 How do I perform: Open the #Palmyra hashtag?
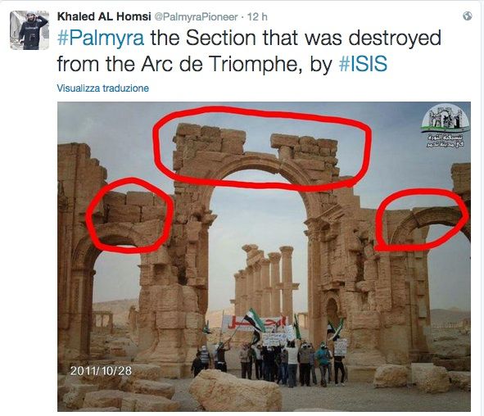click(x=101, y=38)
